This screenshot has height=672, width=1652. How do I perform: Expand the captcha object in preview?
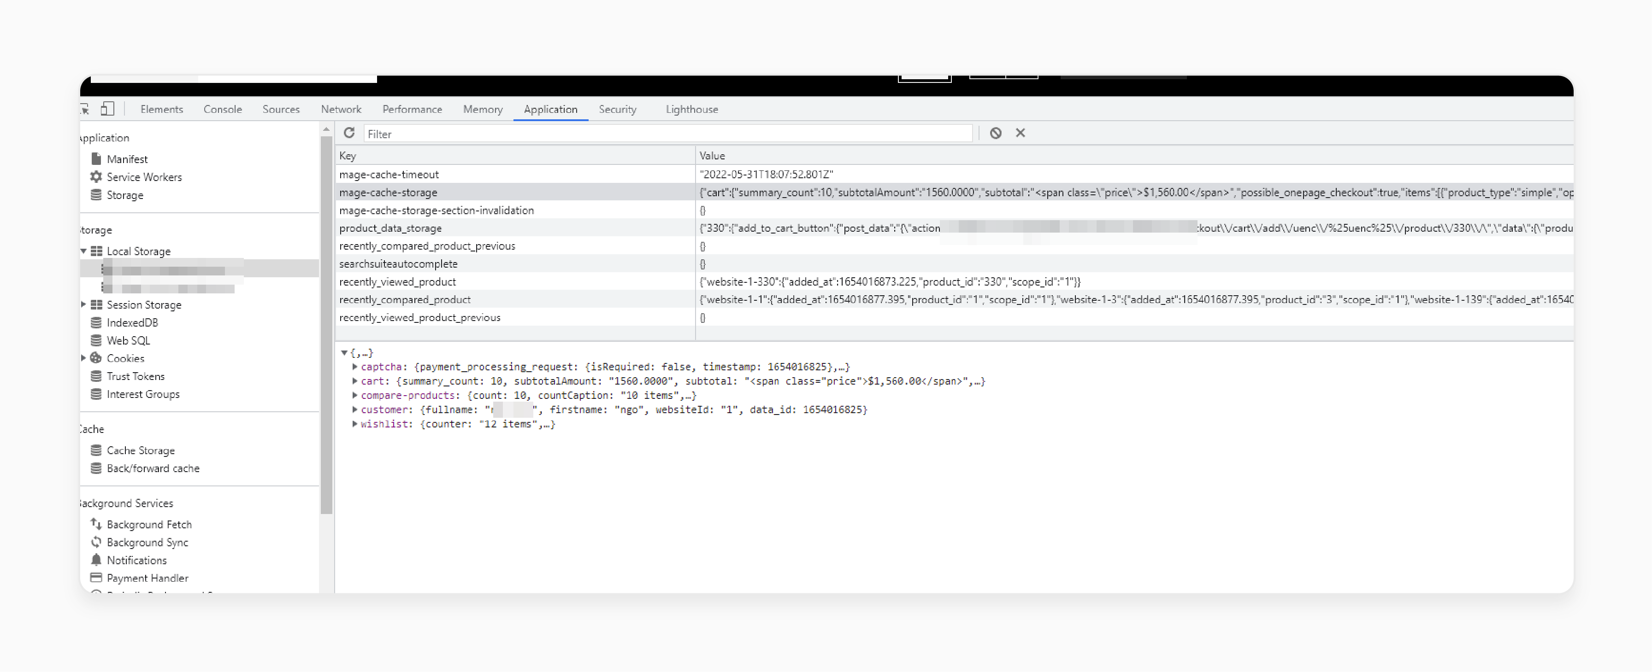(x=354, y=367)
